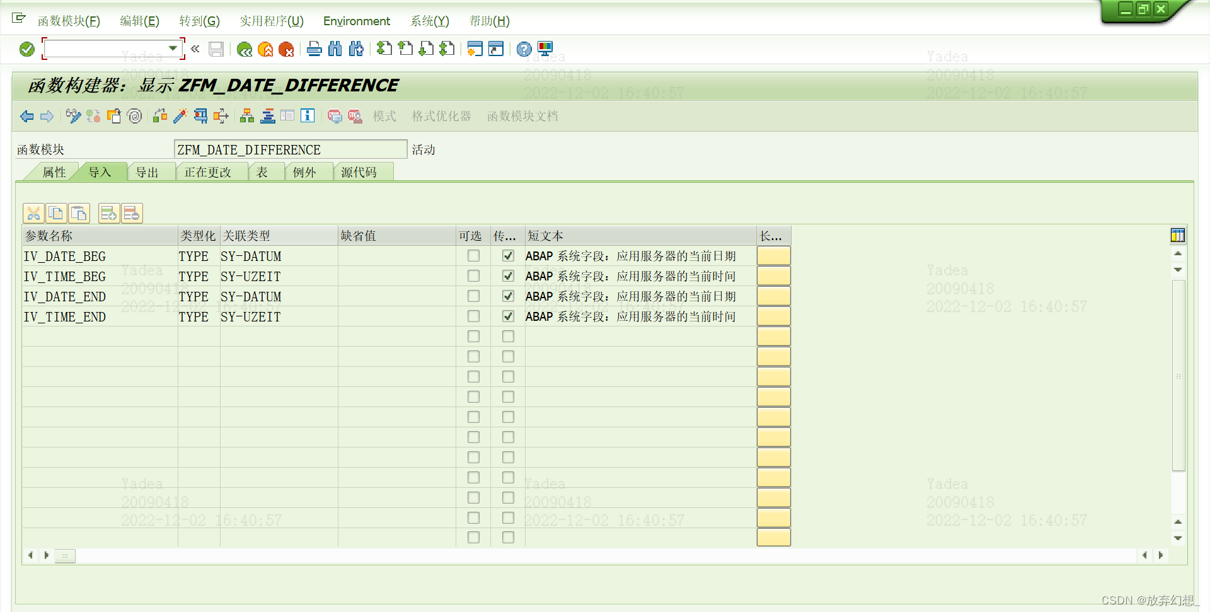Toggle Pass Value checkbox for IV_DATE_BEG
The width and height of the screenshot is (1210, 612).
(x=508, y=256)
